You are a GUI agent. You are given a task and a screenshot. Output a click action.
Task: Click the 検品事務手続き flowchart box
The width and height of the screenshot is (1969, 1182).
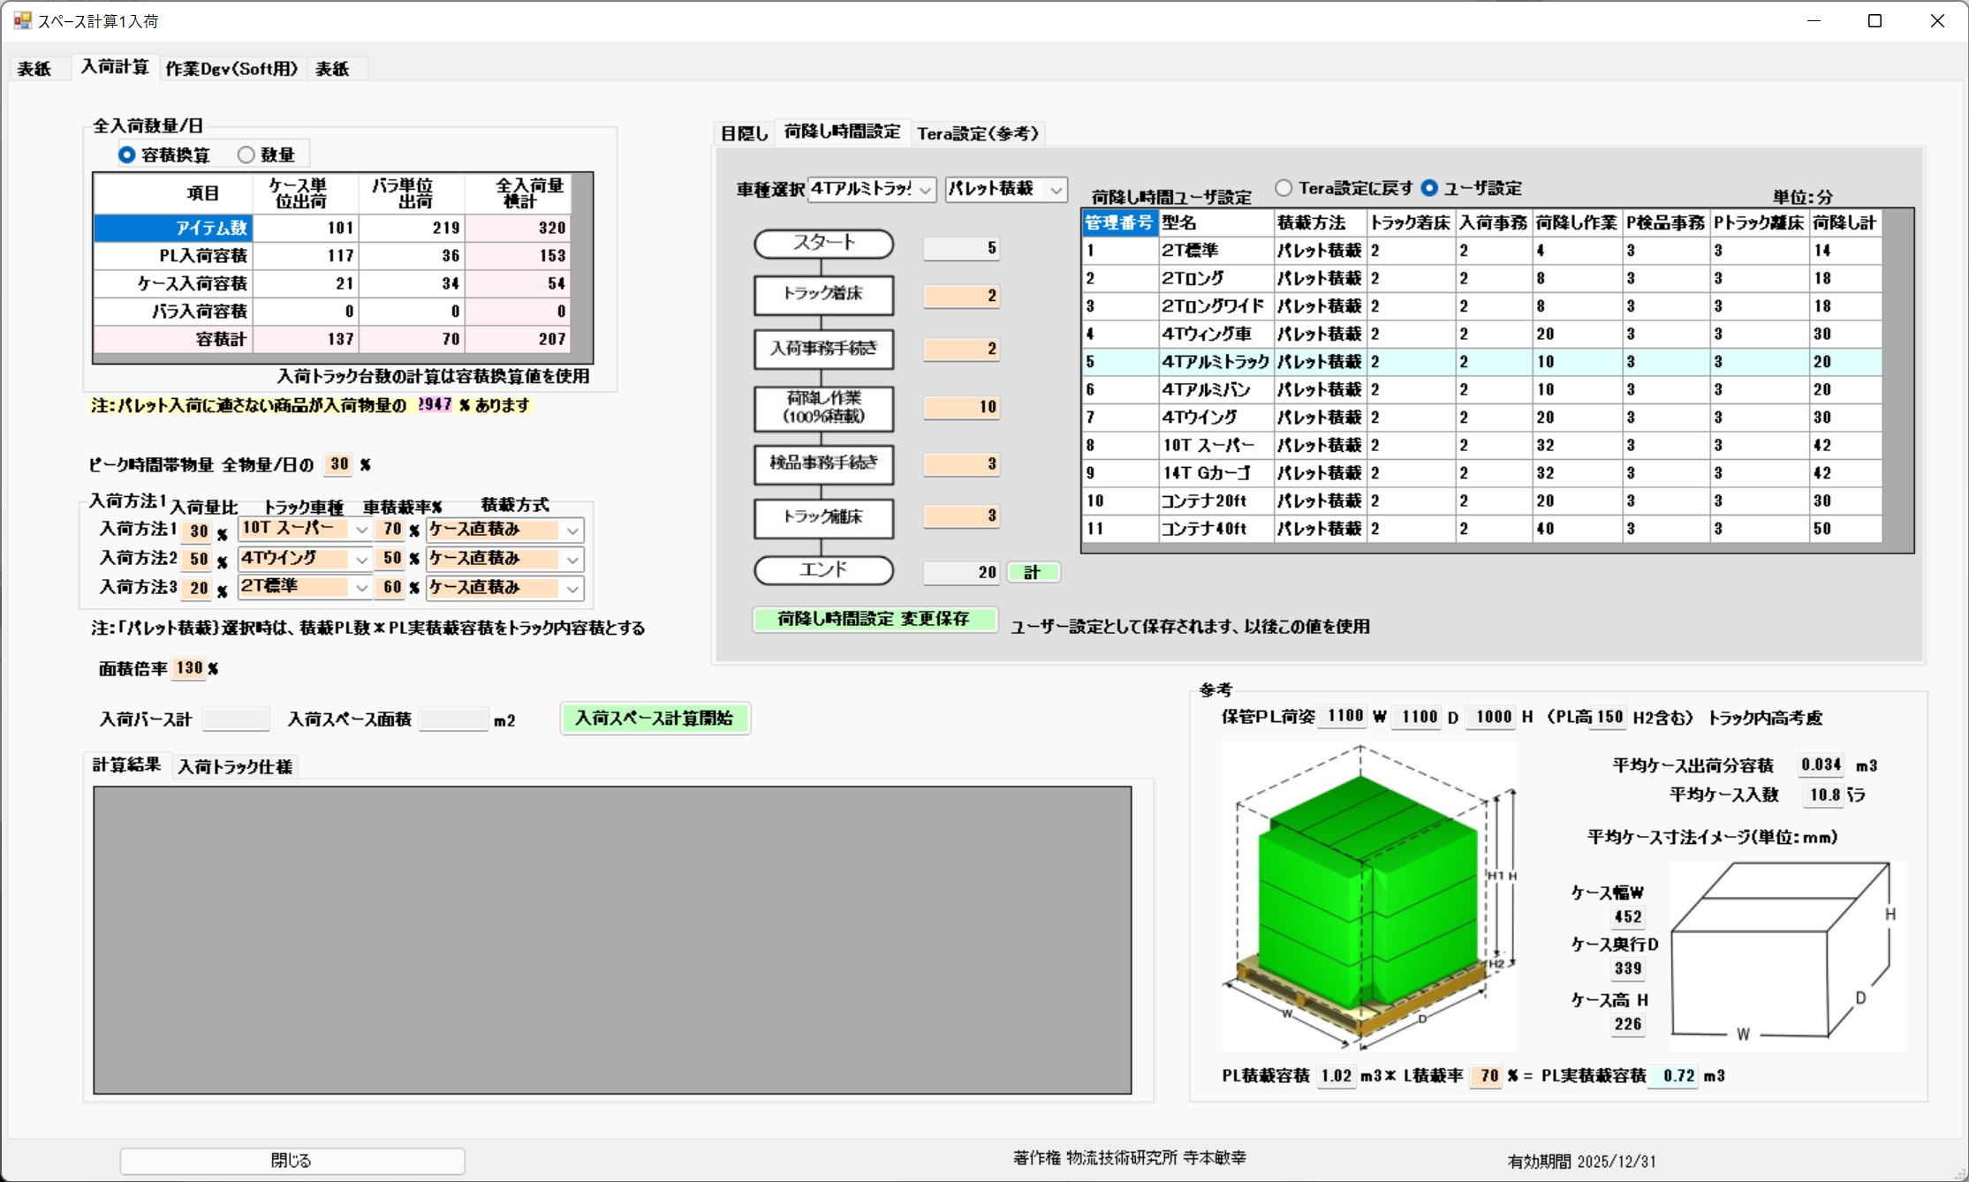pyautogui.click(x=822, y=464)
